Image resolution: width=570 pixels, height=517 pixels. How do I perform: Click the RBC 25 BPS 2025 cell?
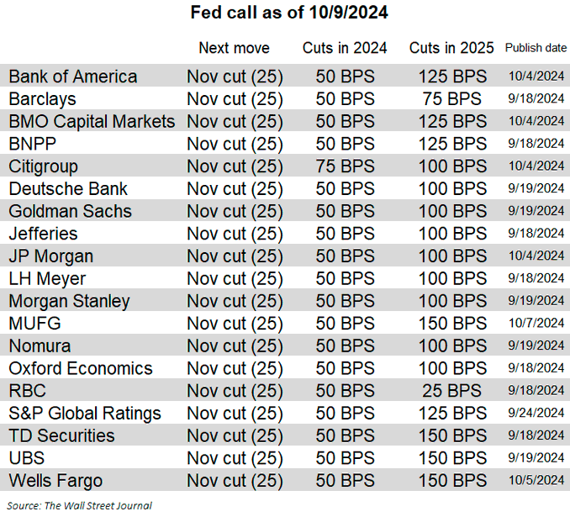(x=451, y=391)
